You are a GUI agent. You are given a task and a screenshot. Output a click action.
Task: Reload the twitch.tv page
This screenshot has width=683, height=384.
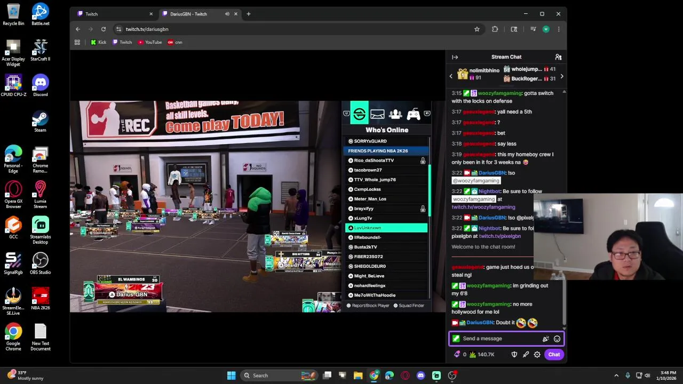(104, 29)
